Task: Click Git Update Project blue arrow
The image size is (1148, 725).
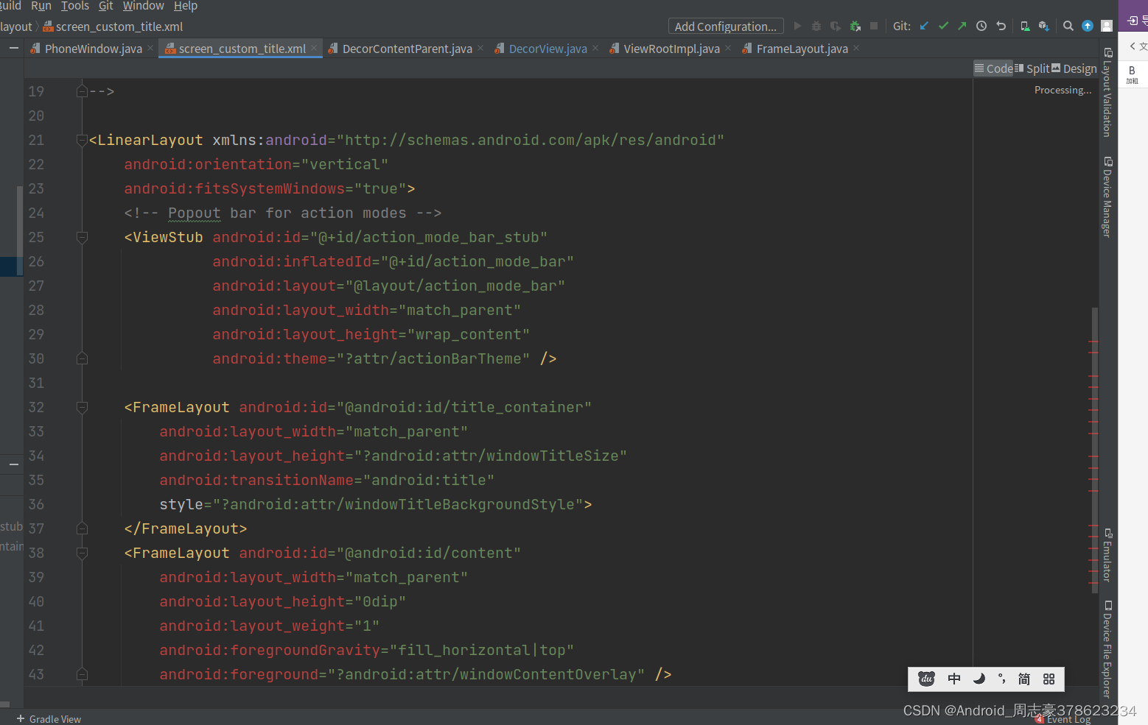Action: tap(924, 26)
